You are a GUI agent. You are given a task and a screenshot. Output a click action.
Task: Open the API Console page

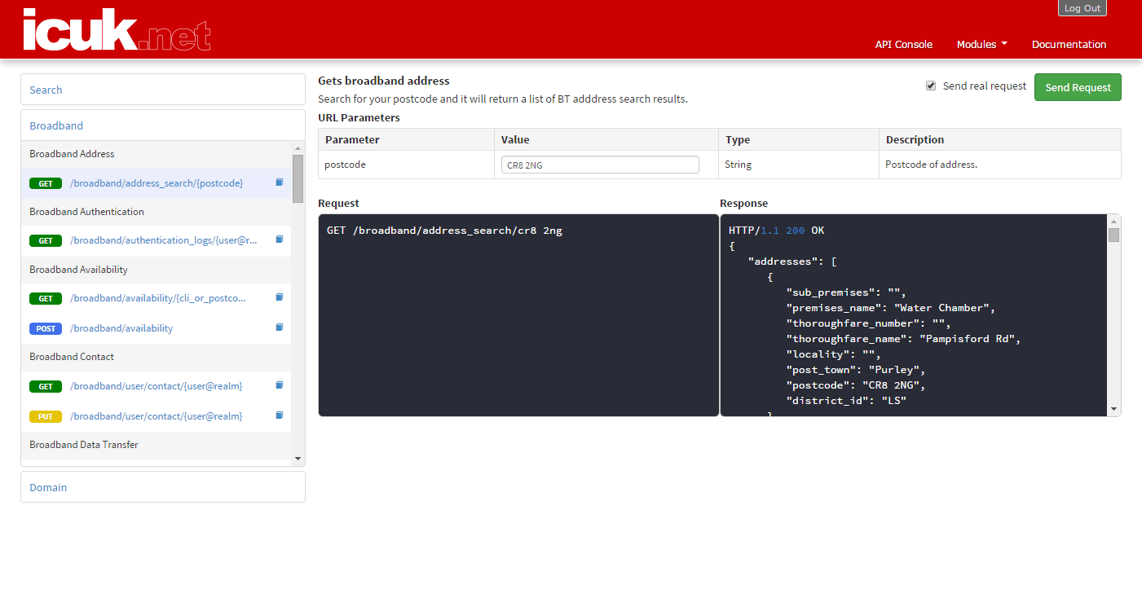pos(903,45)
